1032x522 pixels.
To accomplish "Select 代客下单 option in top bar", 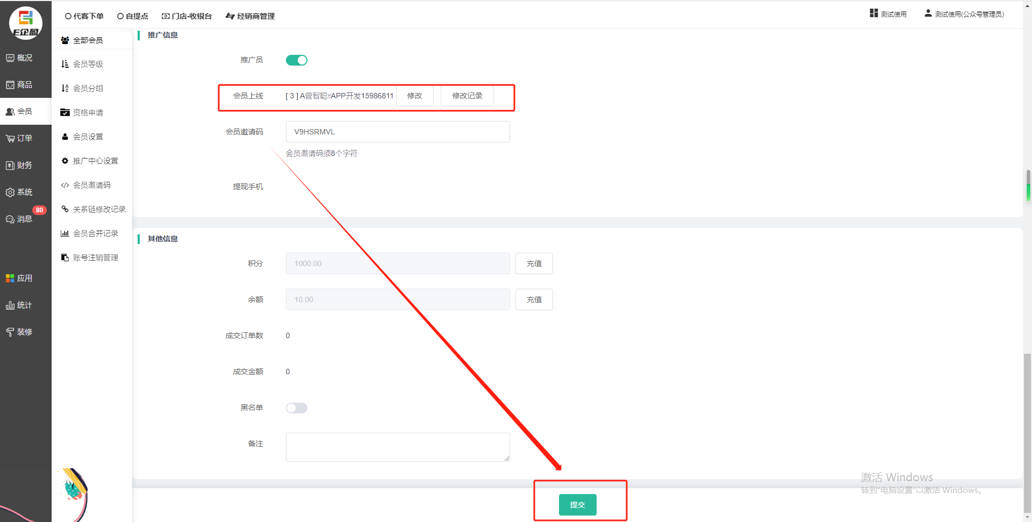I will tap(84, 16).
